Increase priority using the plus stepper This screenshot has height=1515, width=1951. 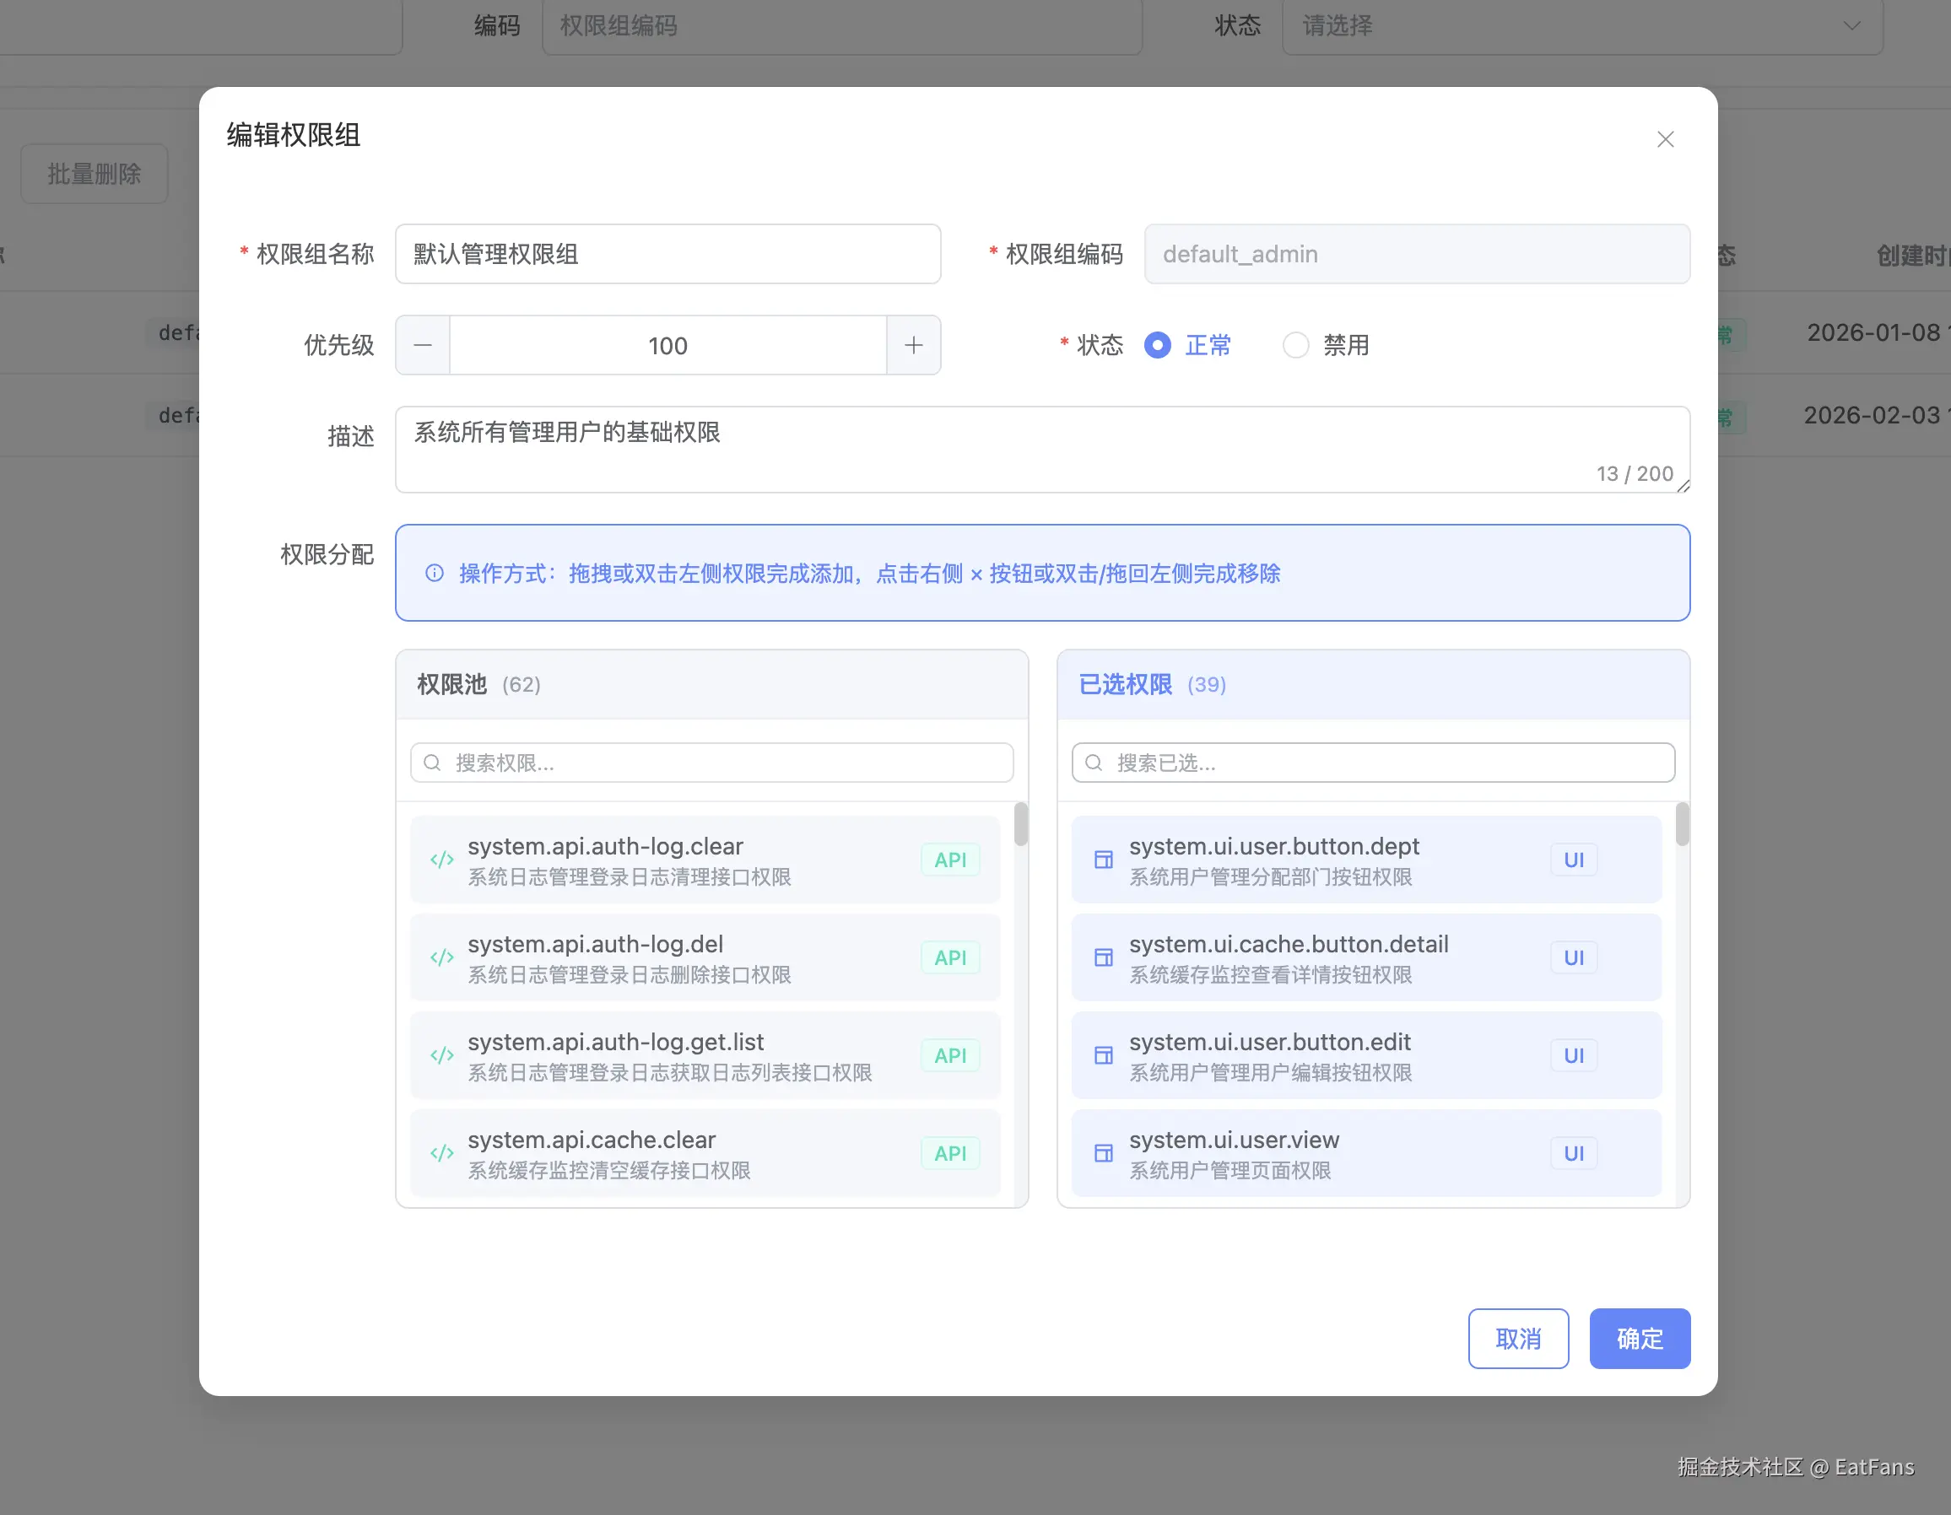pos(913,346)
